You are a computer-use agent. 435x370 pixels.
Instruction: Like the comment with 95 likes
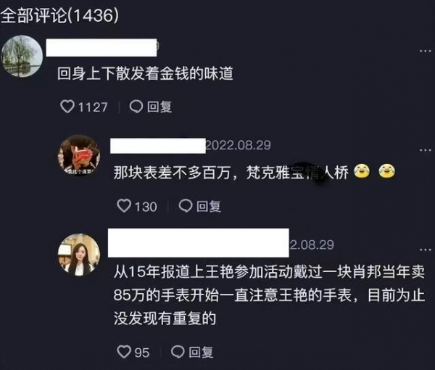124,352
